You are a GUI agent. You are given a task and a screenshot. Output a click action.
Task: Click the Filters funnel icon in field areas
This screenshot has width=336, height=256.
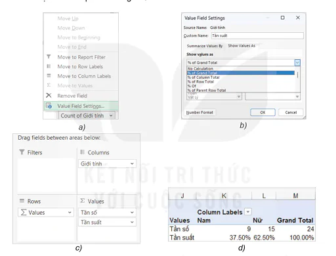(x=22, y=152)
